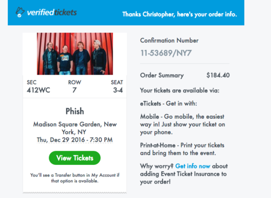The height and width of the screenshot is (198, 271).
Task: Click the eTickets Get in with line
Action: click(x=168, y=103)
